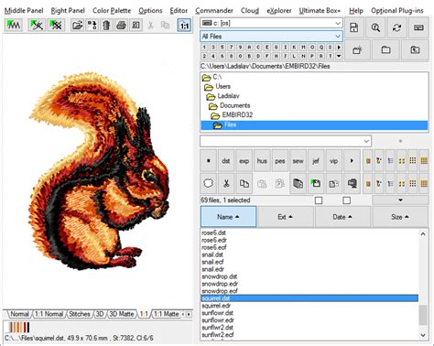
Task: Click the keyboard icon at top right
Action: point(418,27)
